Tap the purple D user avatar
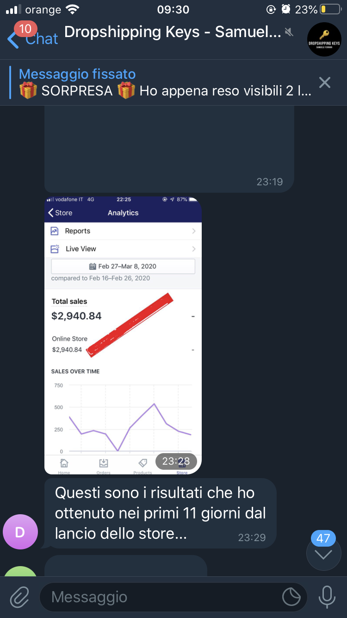 [20, 532]
